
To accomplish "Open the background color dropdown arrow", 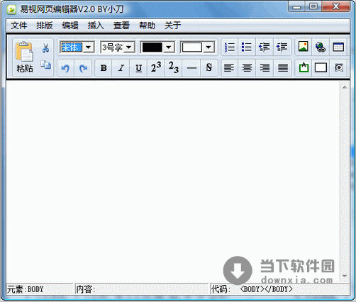I will (x=208, y=47).
